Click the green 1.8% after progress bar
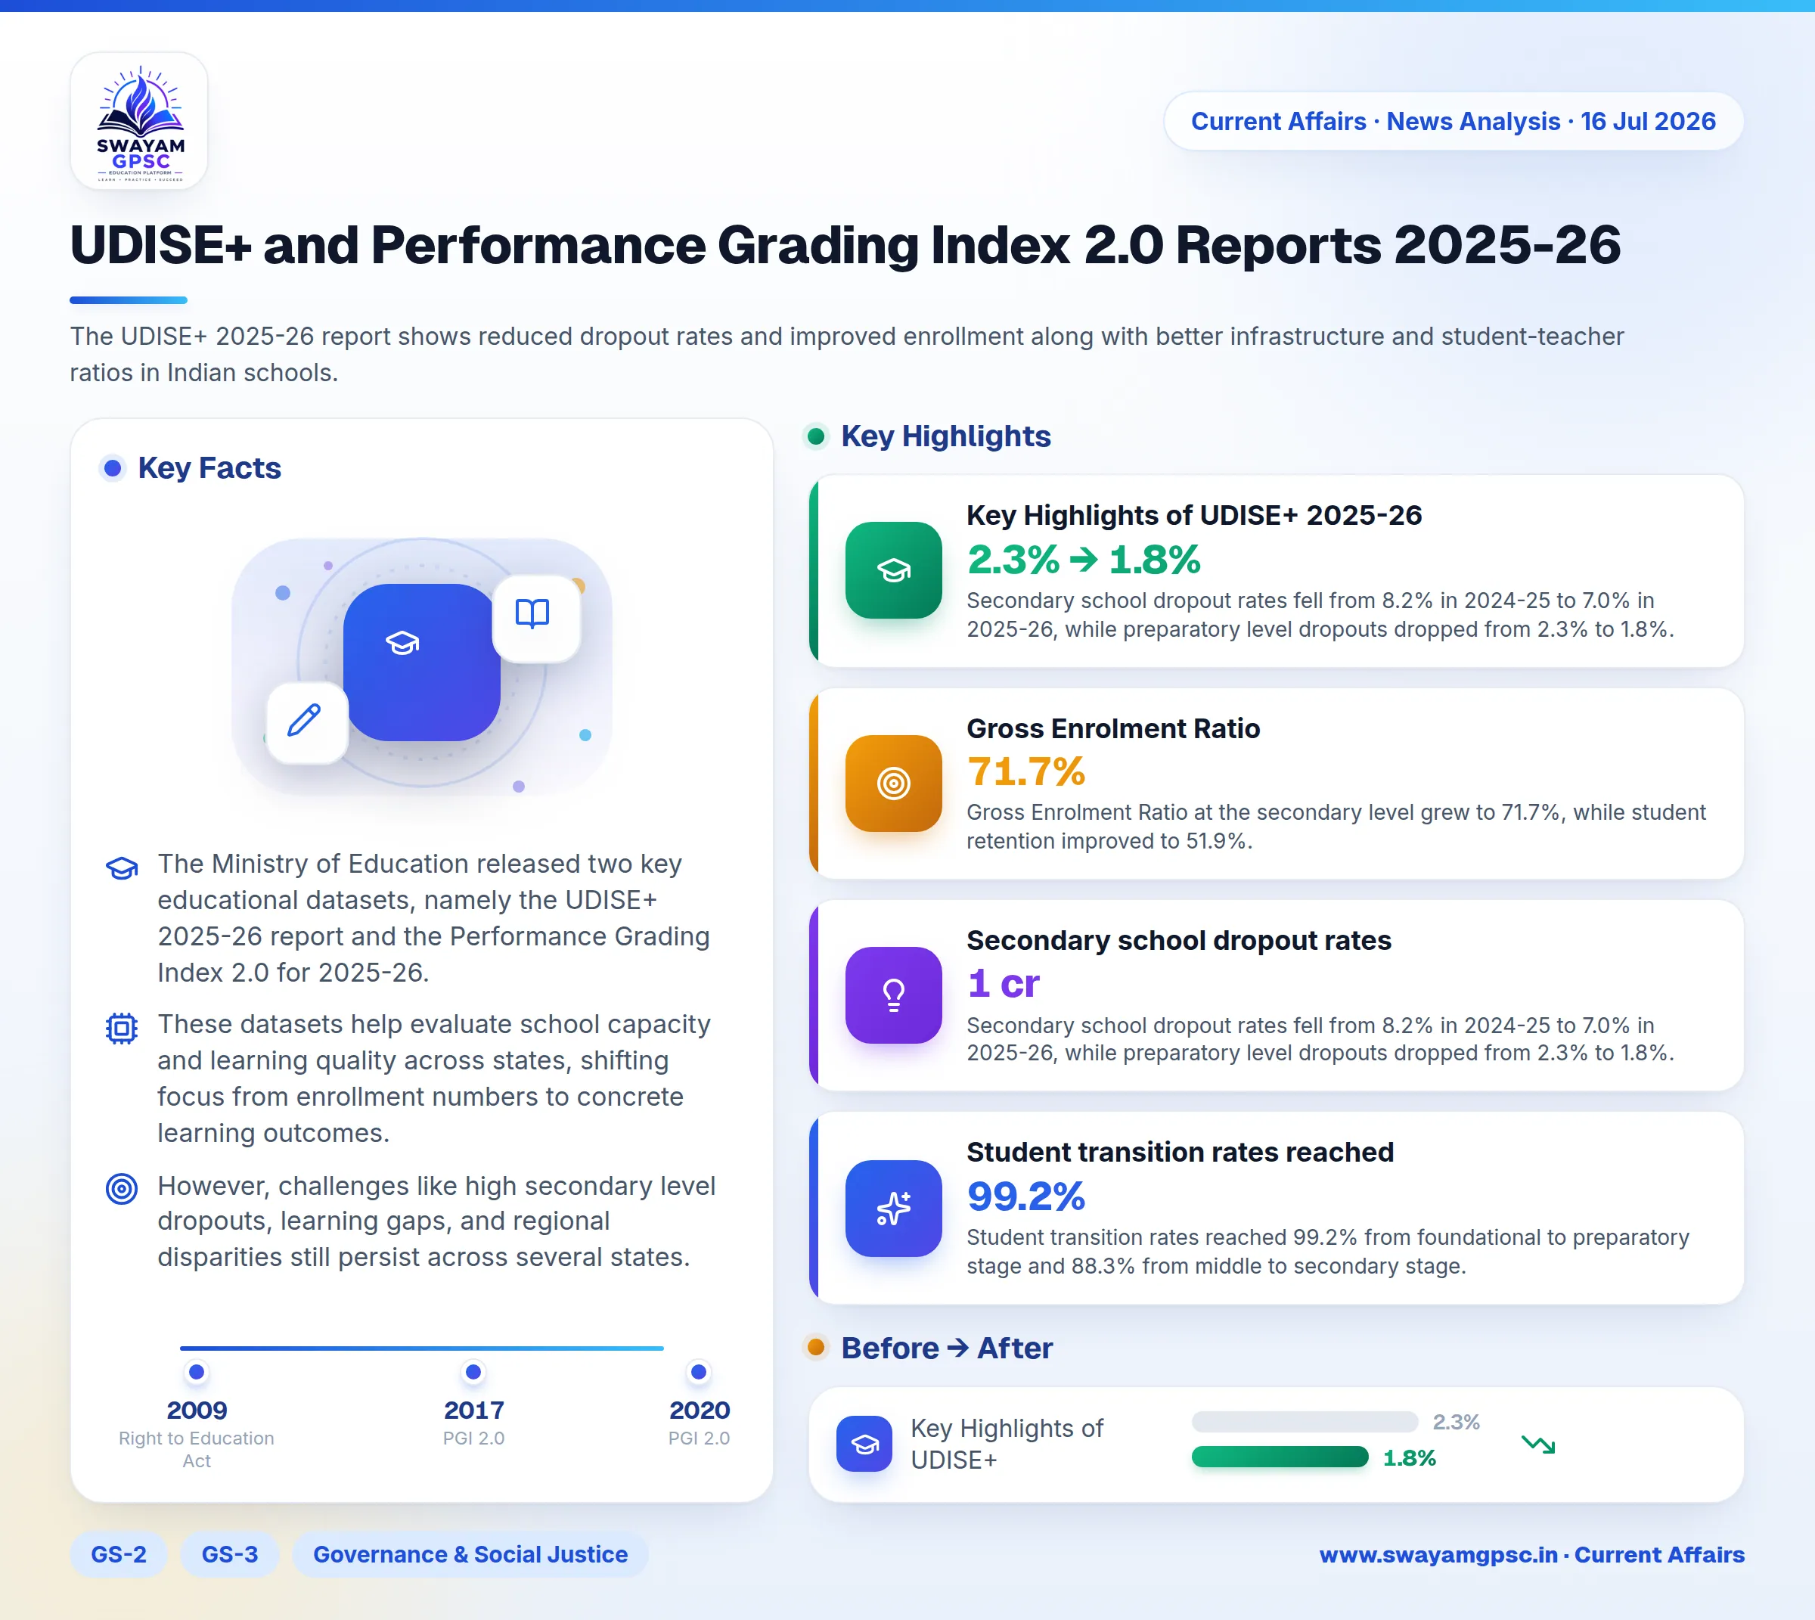 coord(1279,1457)
